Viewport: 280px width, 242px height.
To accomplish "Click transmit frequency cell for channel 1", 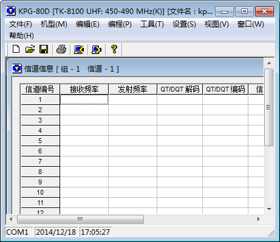I will [133, 99].
